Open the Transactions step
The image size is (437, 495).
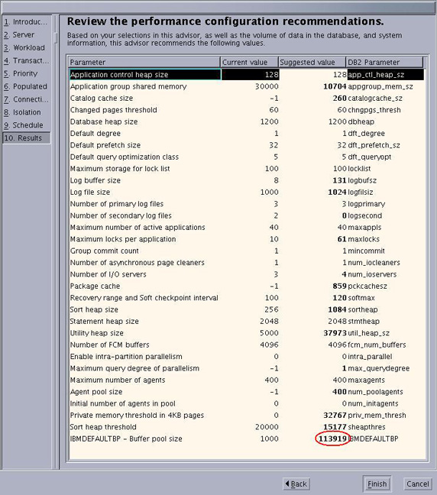coord(26,60)
